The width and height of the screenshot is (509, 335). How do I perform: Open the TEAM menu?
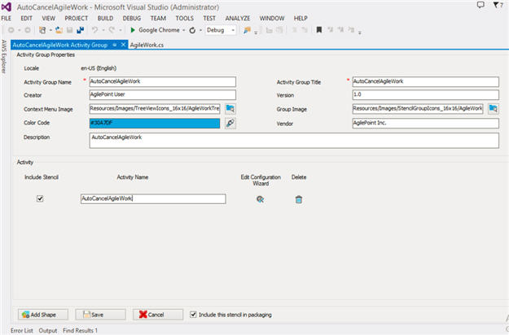click(158, 19)
